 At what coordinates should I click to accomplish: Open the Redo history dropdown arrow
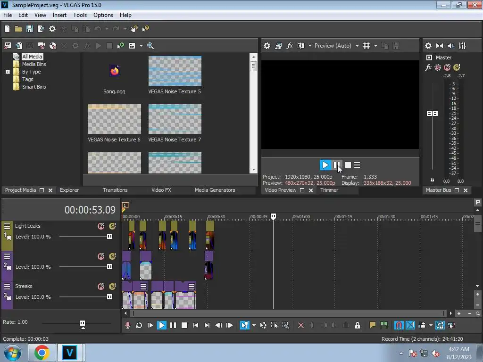125,29
